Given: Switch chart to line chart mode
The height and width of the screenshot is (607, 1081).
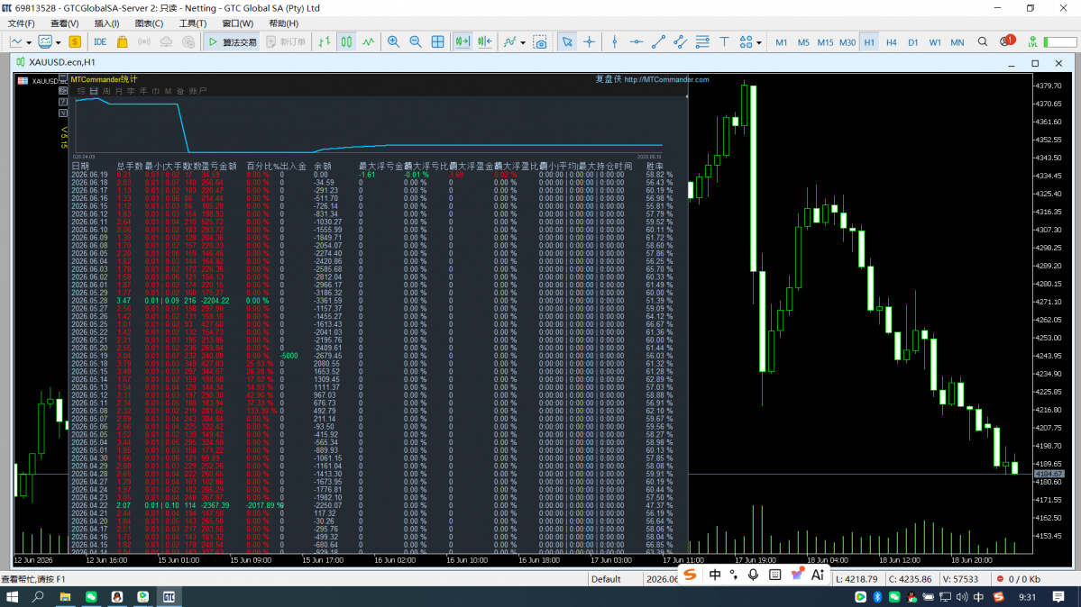Looking at the screenshot, I should pyautogui.click(x=368, y=42).
